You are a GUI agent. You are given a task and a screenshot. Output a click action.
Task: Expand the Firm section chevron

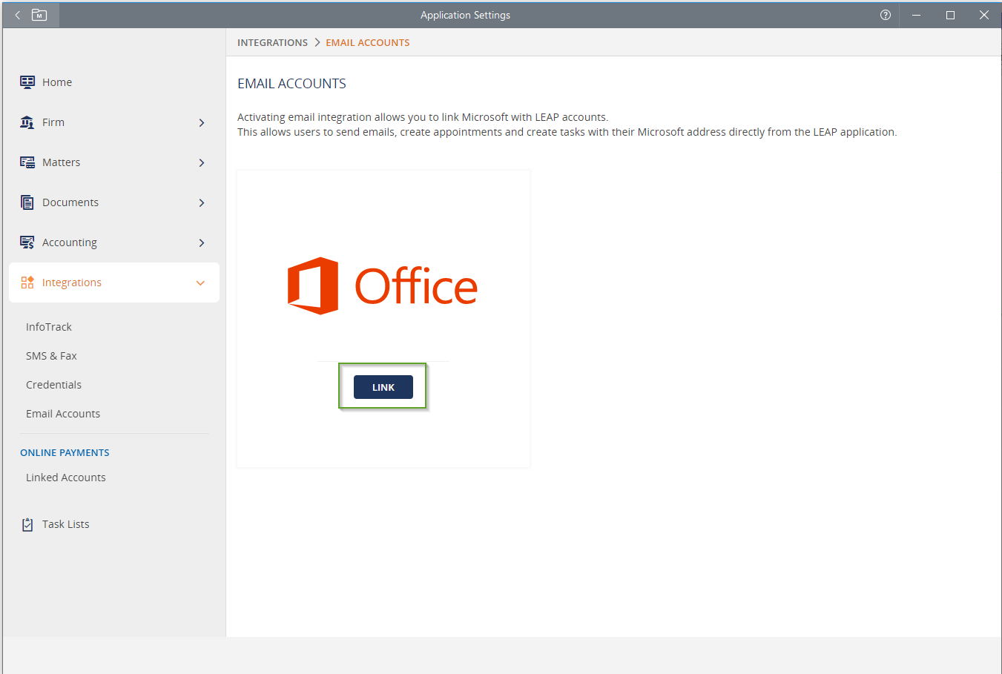pyautogui.click(x=202, y=123)
